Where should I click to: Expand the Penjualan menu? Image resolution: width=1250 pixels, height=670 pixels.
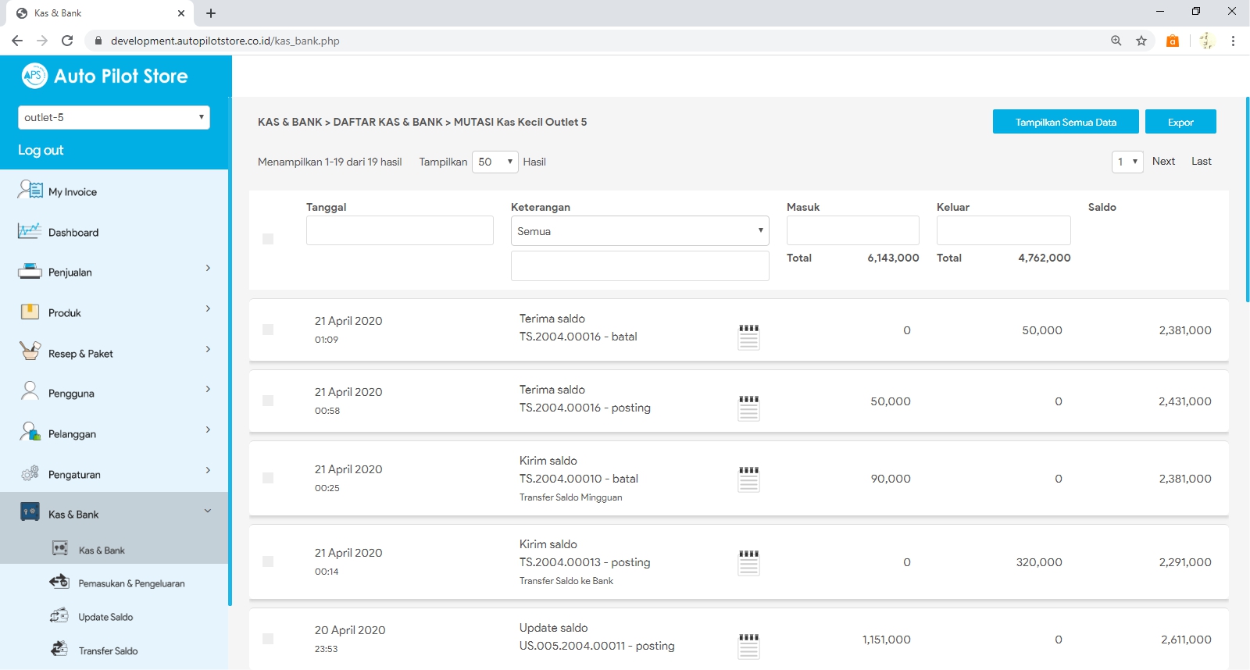[114, 272]
